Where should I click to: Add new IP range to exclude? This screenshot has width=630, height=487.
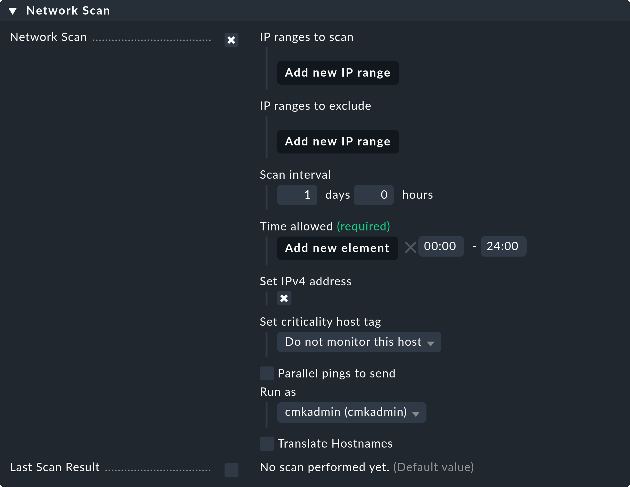point(338,142)
